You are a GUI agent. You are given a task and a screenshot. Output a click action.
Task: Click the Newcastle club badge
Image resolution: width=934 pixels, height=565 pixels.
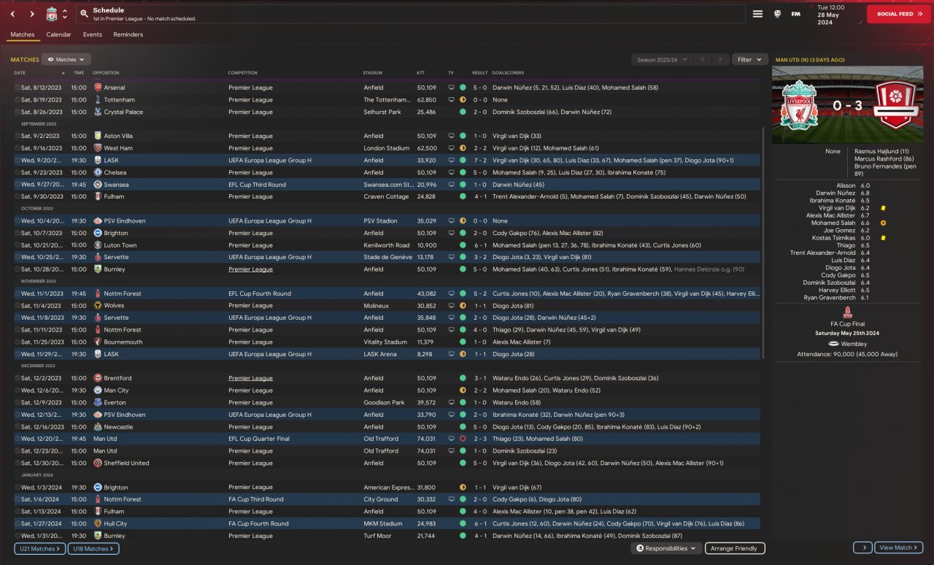[x=98, y=427]
